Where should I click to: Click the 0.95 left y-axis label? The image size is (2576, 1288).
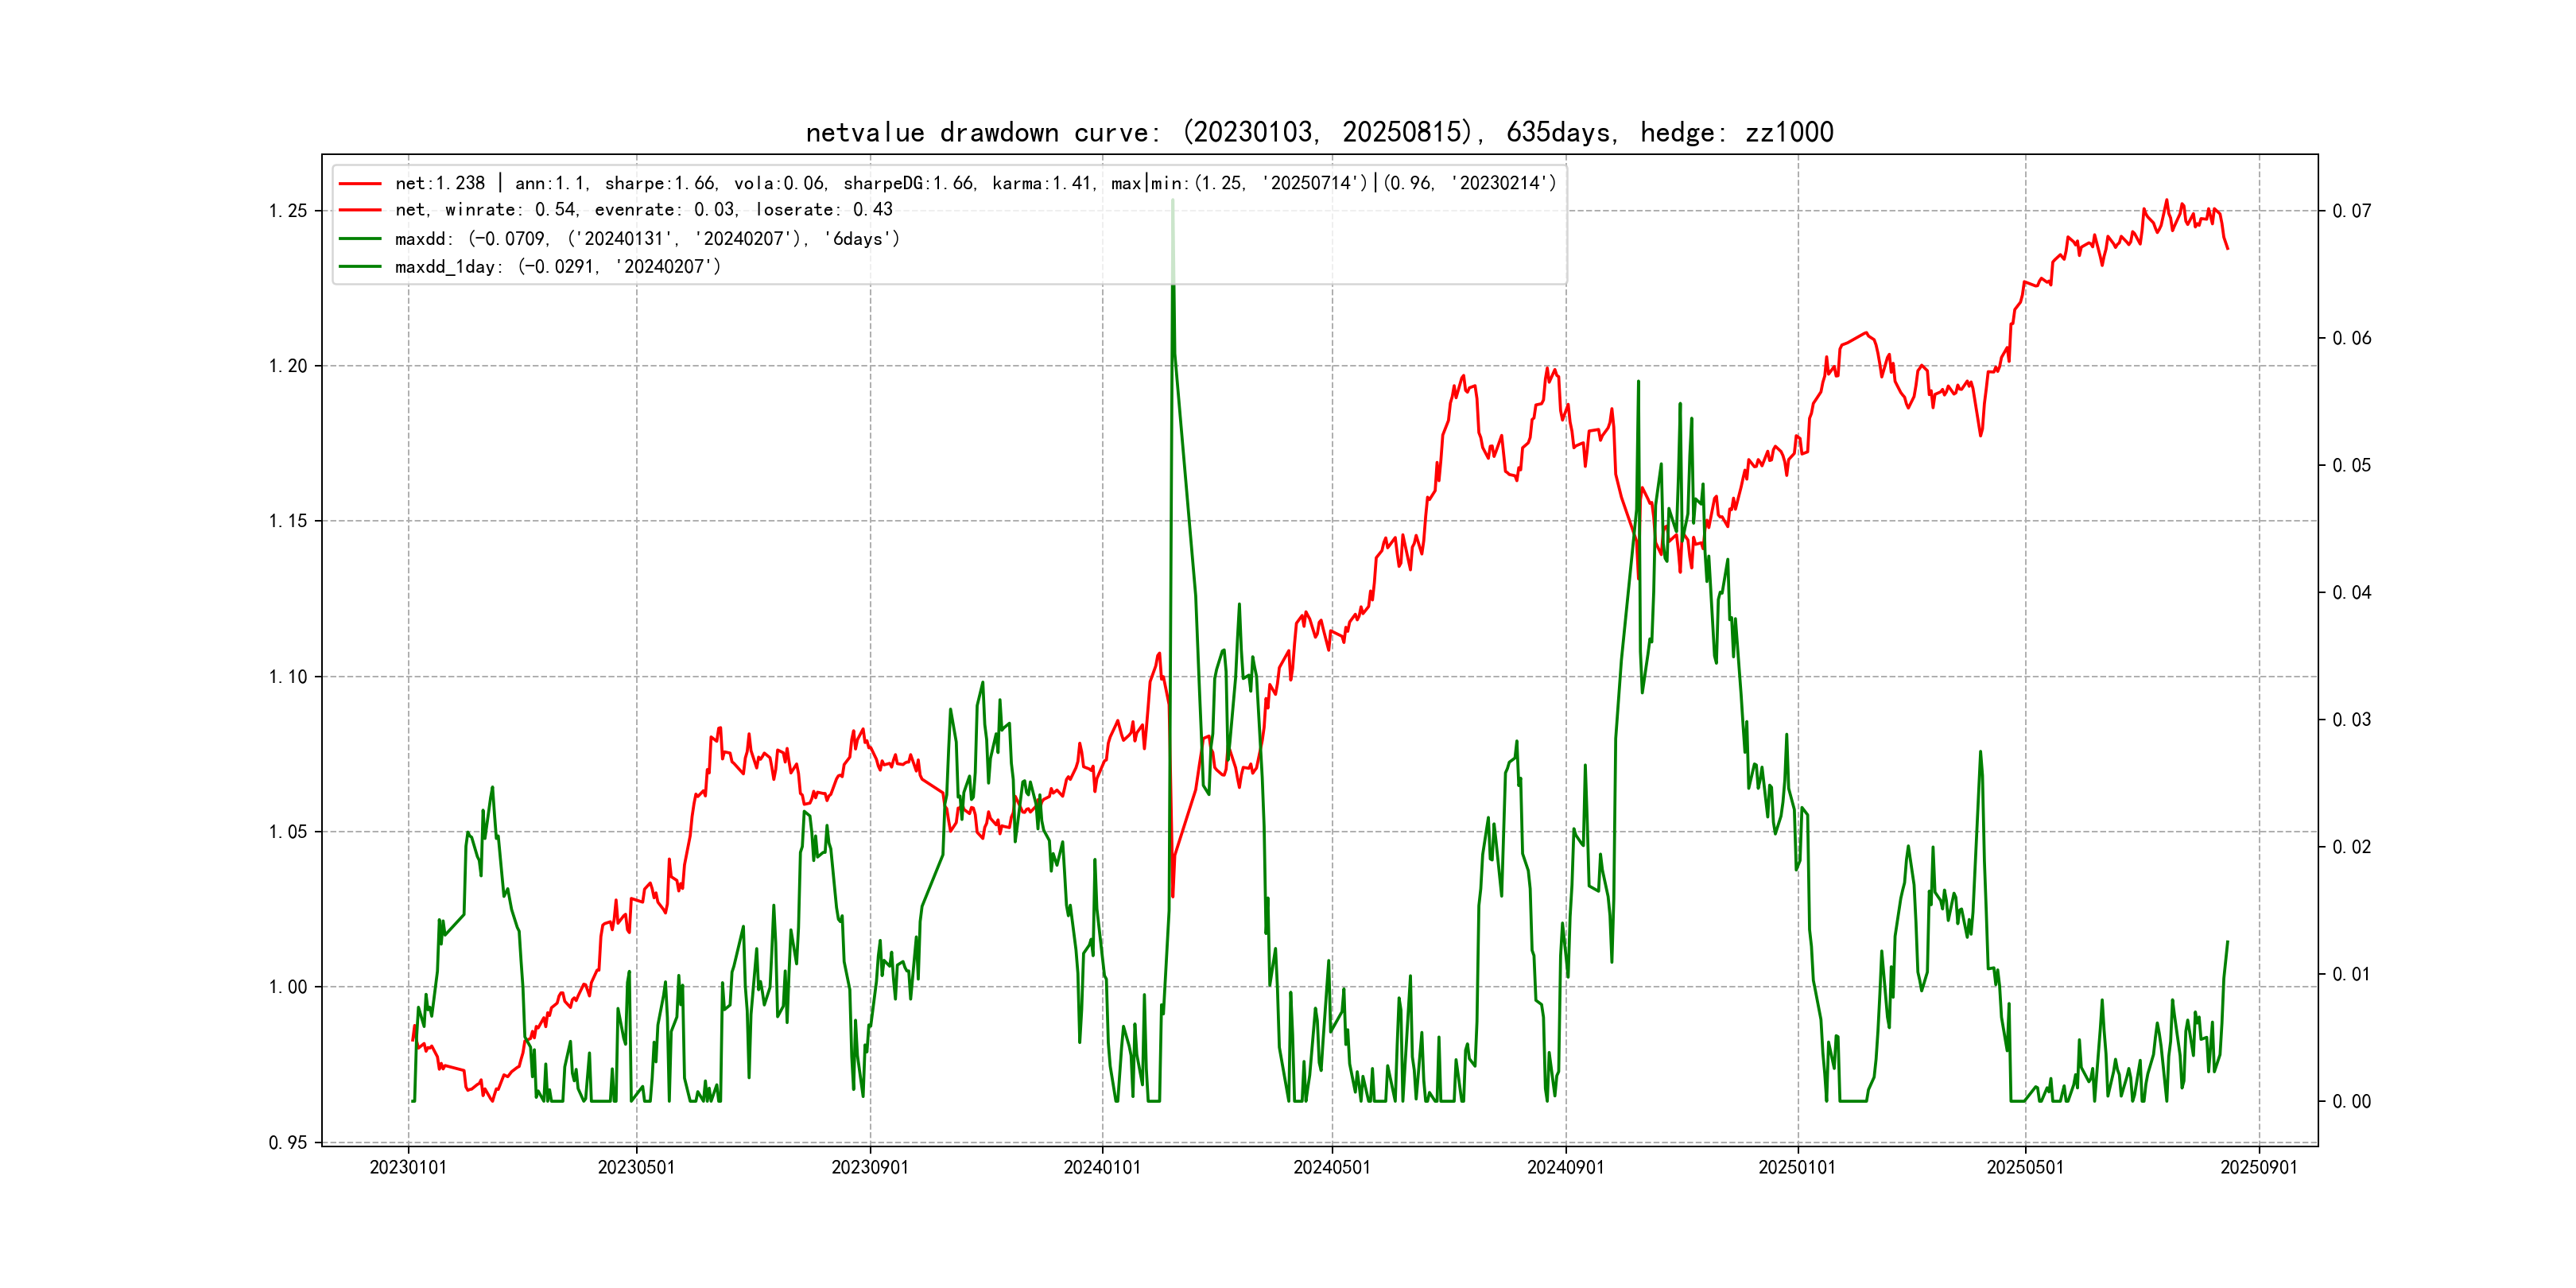click(x=288, y=1143)
